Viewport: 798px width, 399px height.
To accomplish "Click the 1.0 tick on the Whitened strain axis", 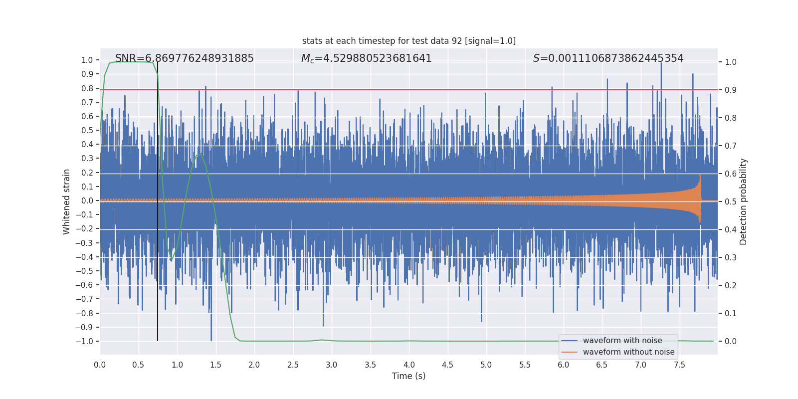I will (87, 60).
